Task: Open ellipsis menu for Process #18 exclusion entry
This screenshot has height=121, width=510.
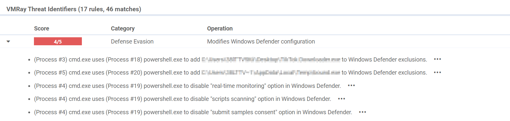Action: coord(437,59)
